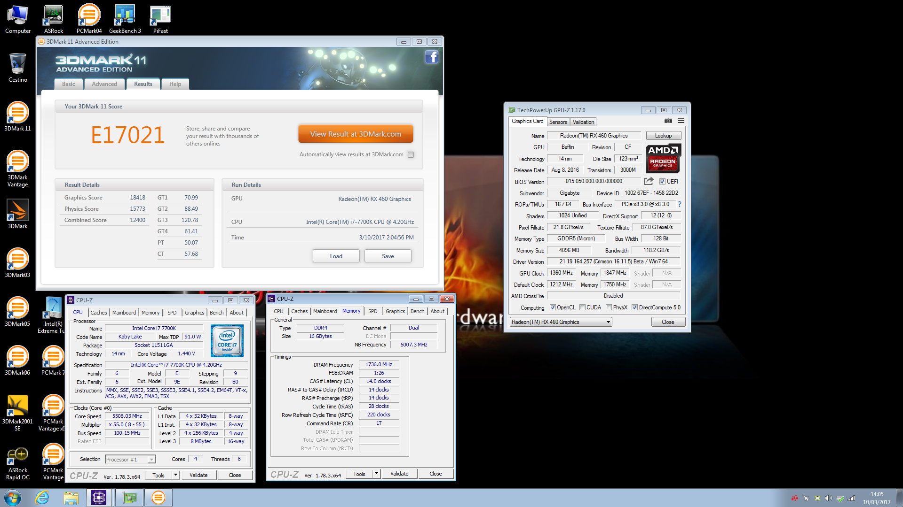
Task: Click View Result at 3DMark.com button
Action: coord(356,134)
